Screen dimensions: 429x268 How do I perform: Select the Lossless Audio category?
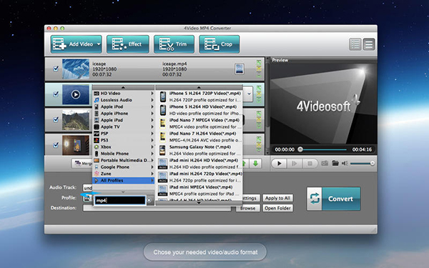[124, 100]
